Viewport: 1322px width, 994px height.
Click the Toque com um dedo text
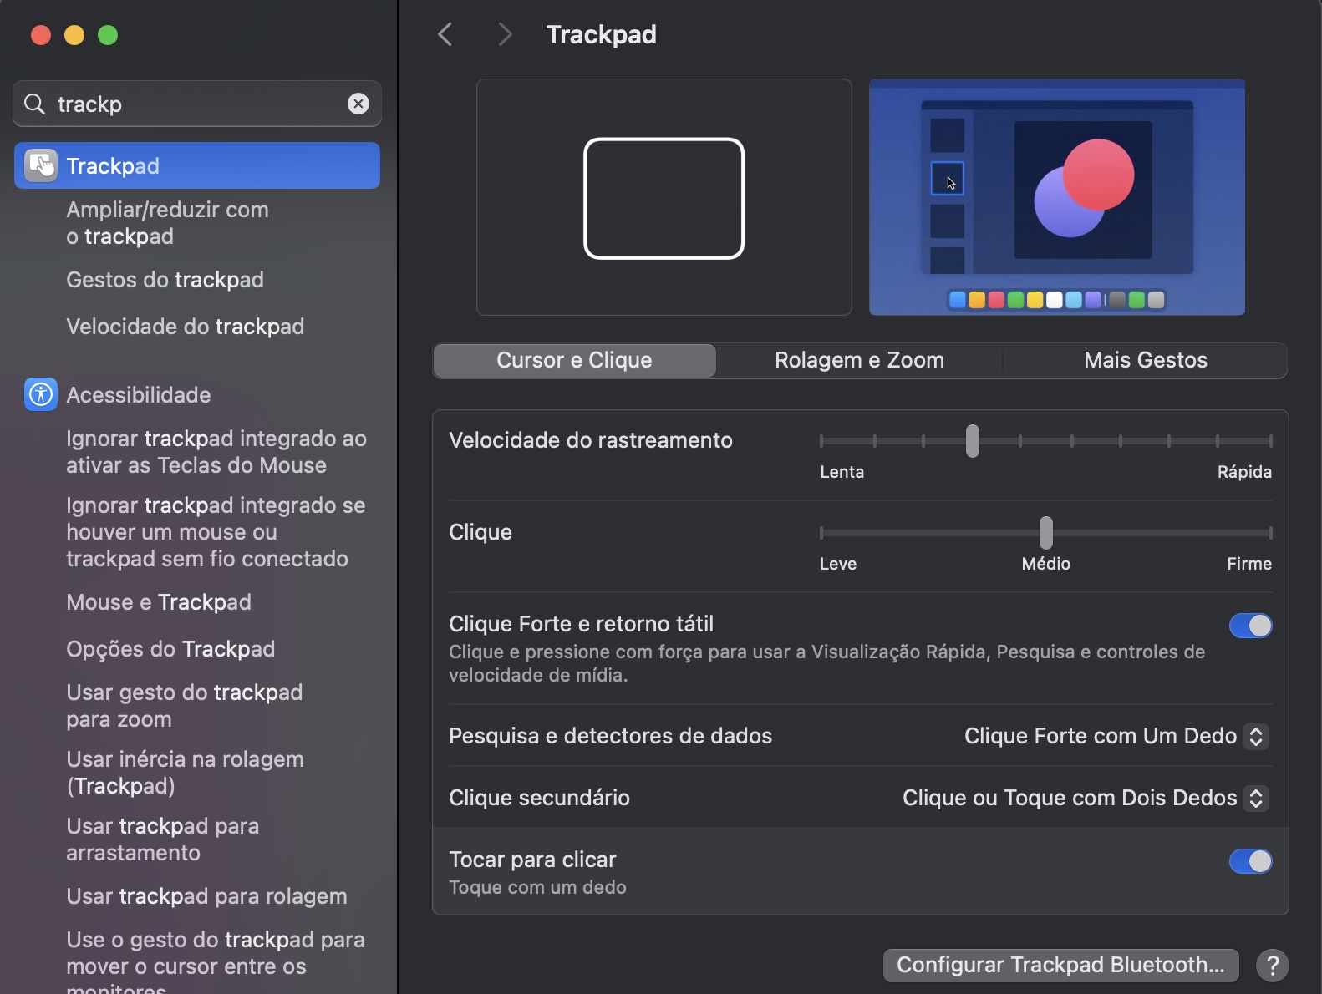point(537,887)
